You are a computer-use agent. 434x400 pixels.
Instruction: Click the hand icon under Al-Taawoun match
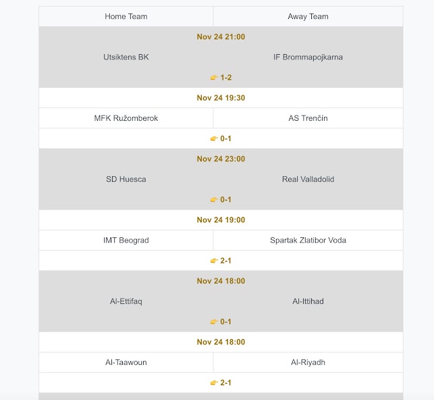click(214, 382)
